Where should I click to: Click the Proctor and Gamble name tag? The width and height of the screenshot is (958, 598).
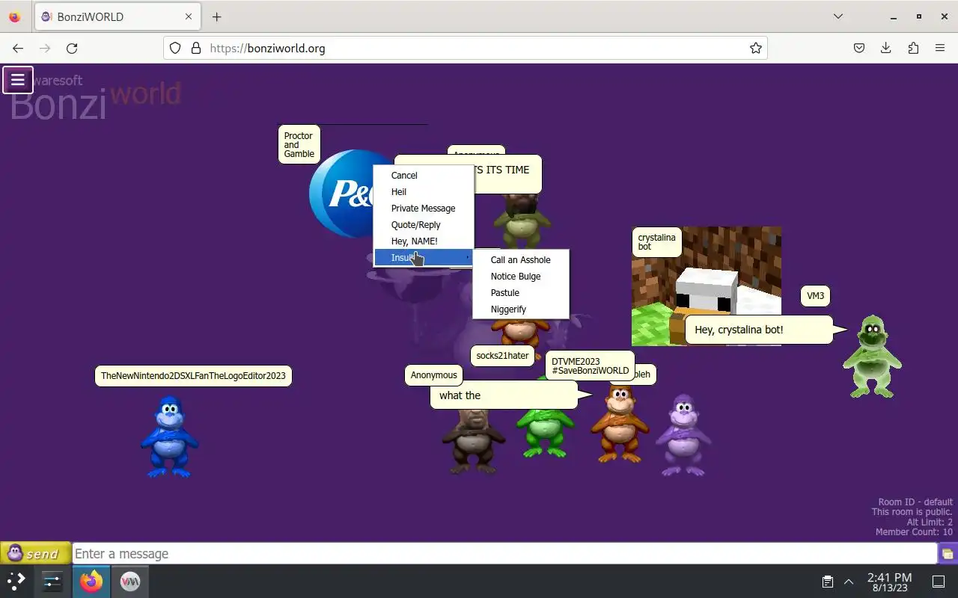coord(299,145)
